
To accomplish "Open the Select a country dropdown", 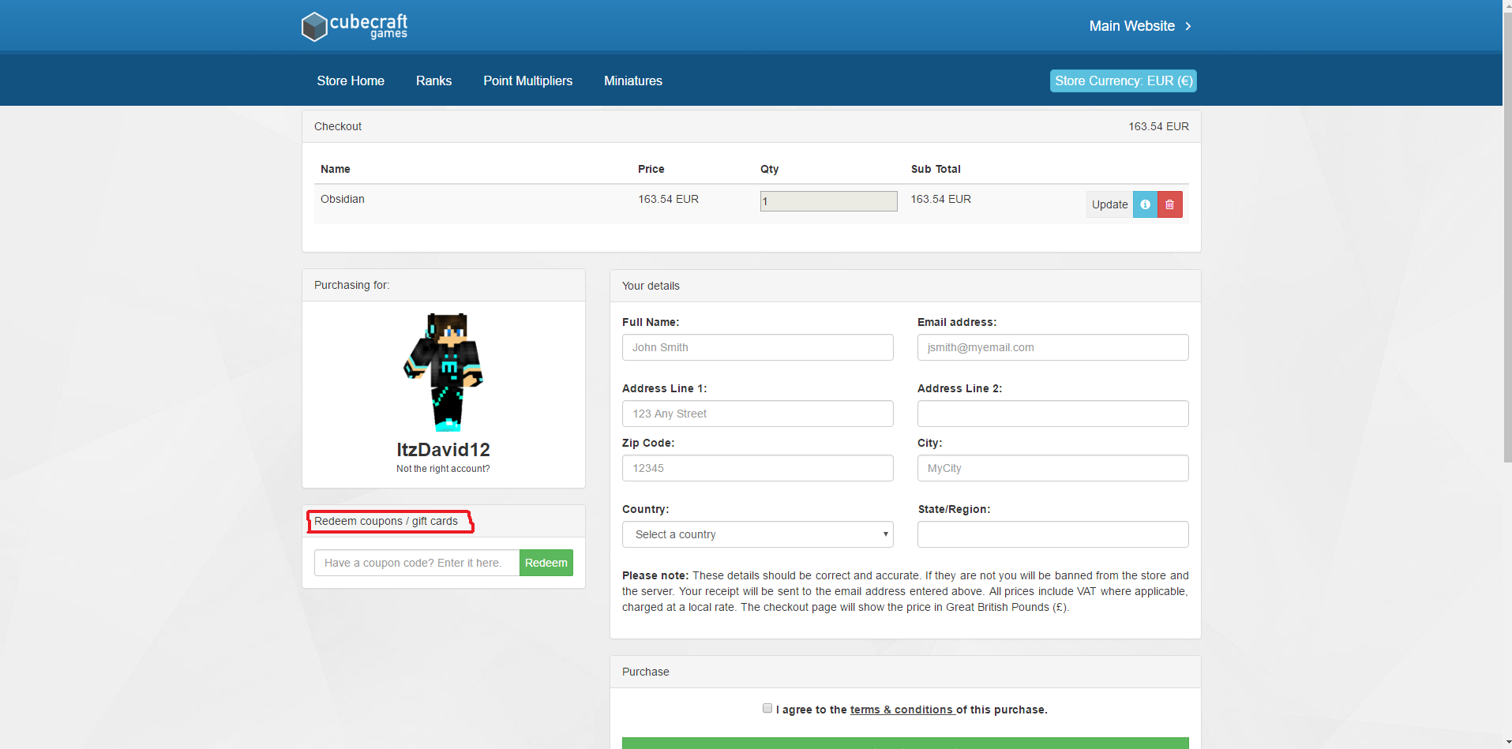I will (758, 534).
